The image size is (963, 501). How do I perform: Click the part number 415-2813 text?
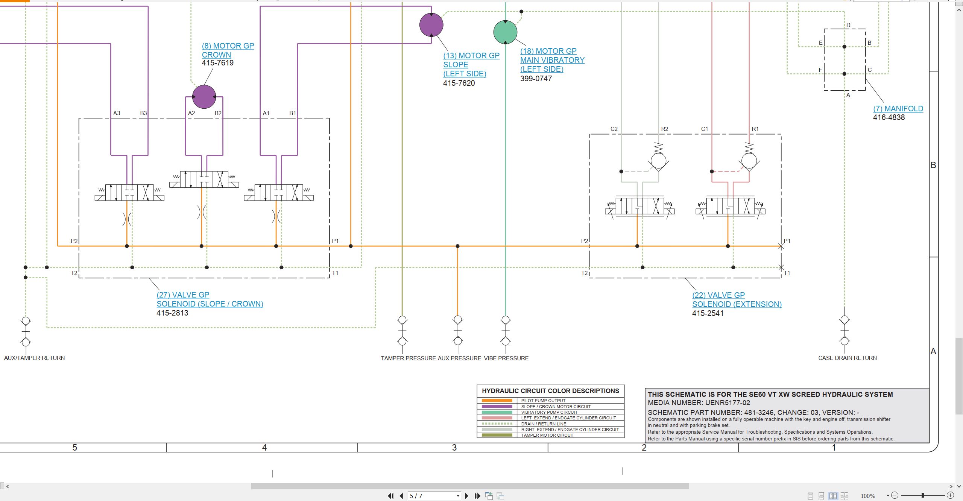(x=172, y=313)
